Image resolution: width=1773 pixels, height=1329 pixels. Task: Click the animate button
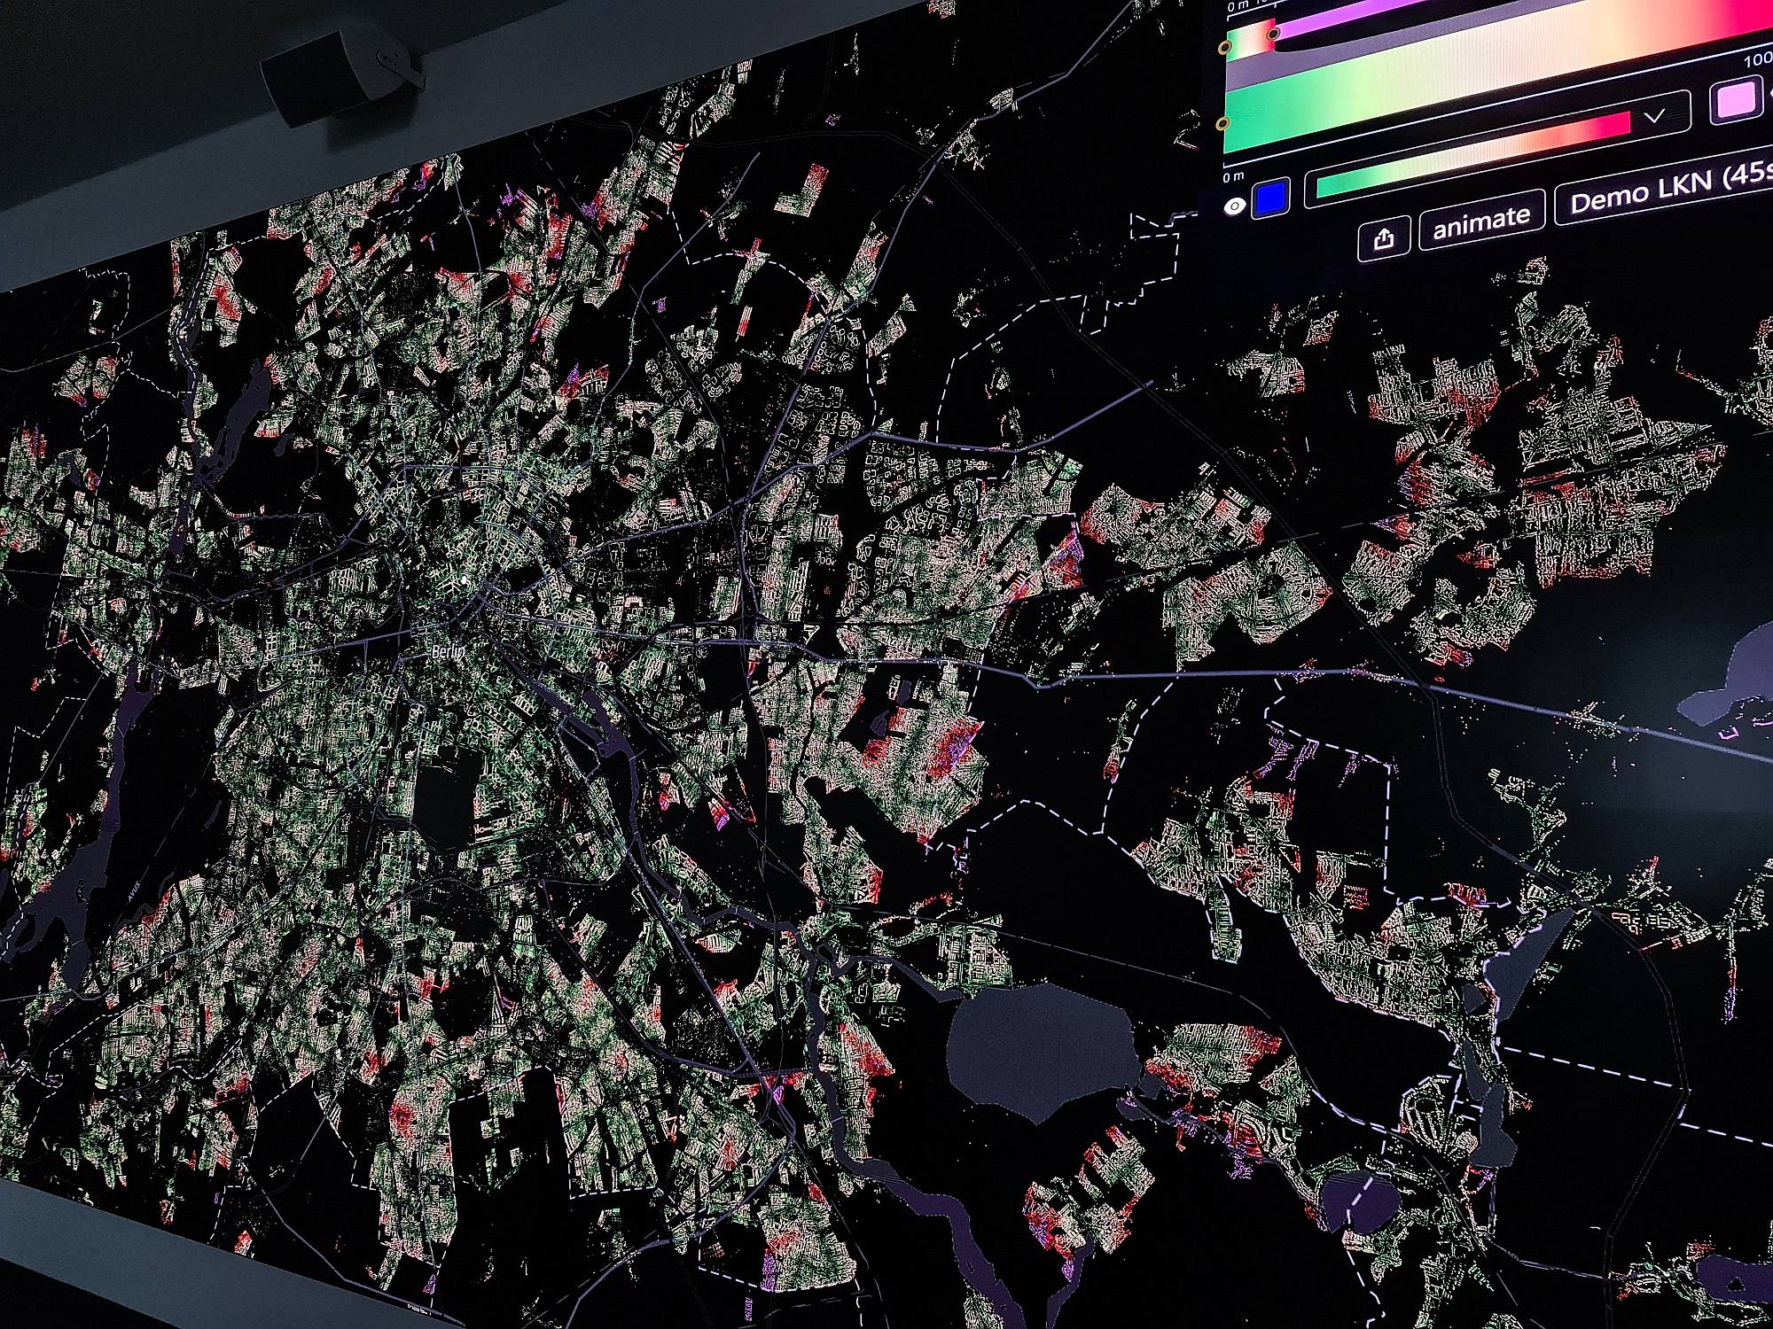pyautogui.click(x=1481, y=220)
